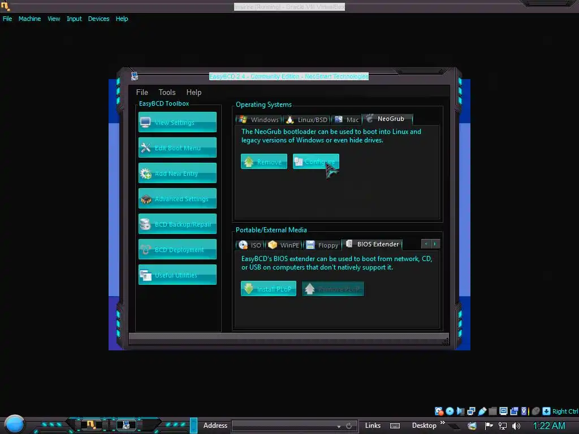The width and height of the screenshot is (579, 434).
Task: Click the Address bar refresh icon
Action: pyautogui.click(x=348, y=426)
